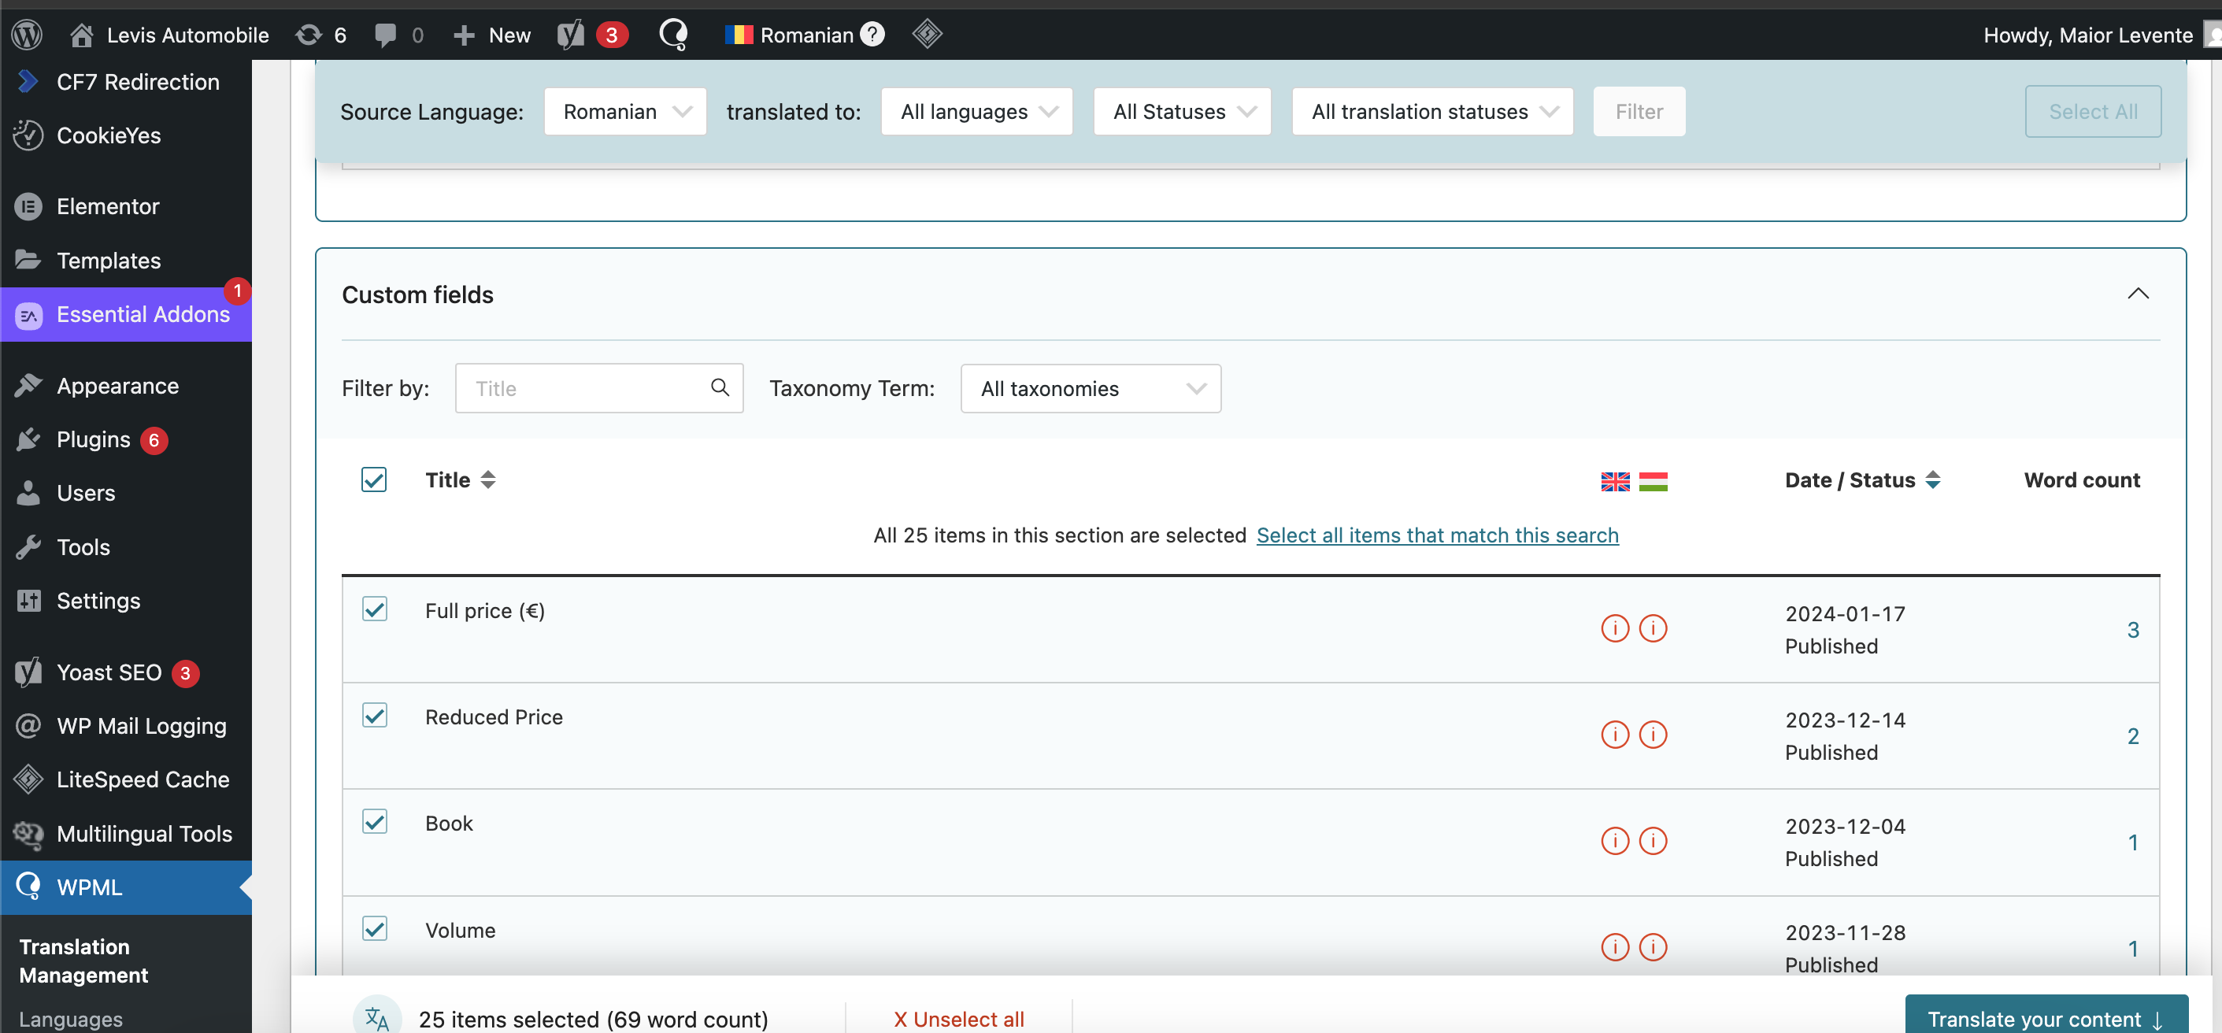
Task: Click the Translate your content button
Action: pyautogui.click(x=2044, y=1018)
